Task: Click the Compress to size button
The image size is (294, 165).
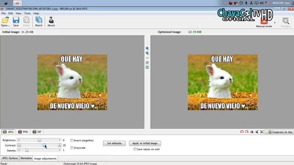Action: coord(280,132)
